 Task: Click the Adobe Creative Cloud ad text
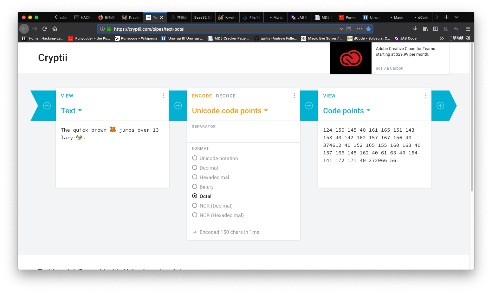click(405, 52)
